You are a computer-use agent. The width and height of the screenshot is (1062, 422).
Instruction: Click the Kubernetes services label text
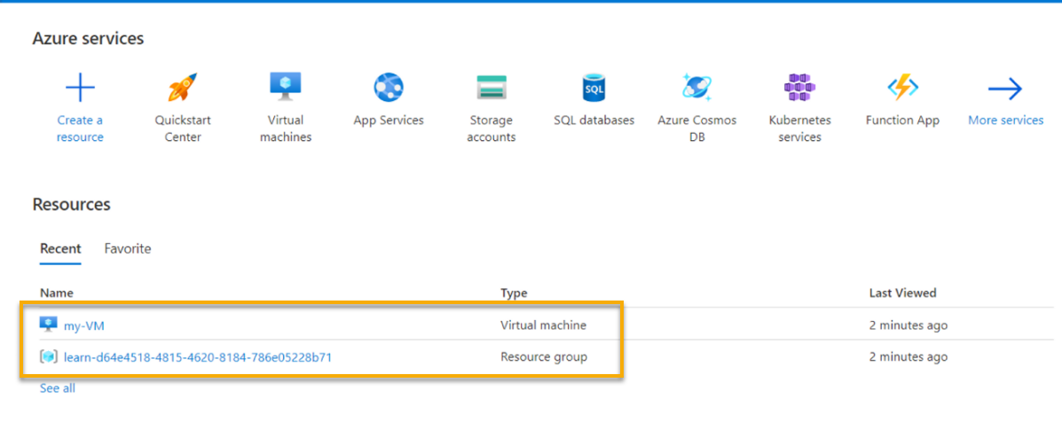click(800, 129)
